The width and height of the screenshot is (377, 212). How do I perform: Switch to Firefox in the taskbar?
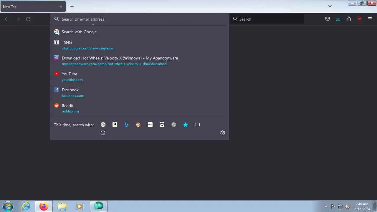(x=44, y=206)
